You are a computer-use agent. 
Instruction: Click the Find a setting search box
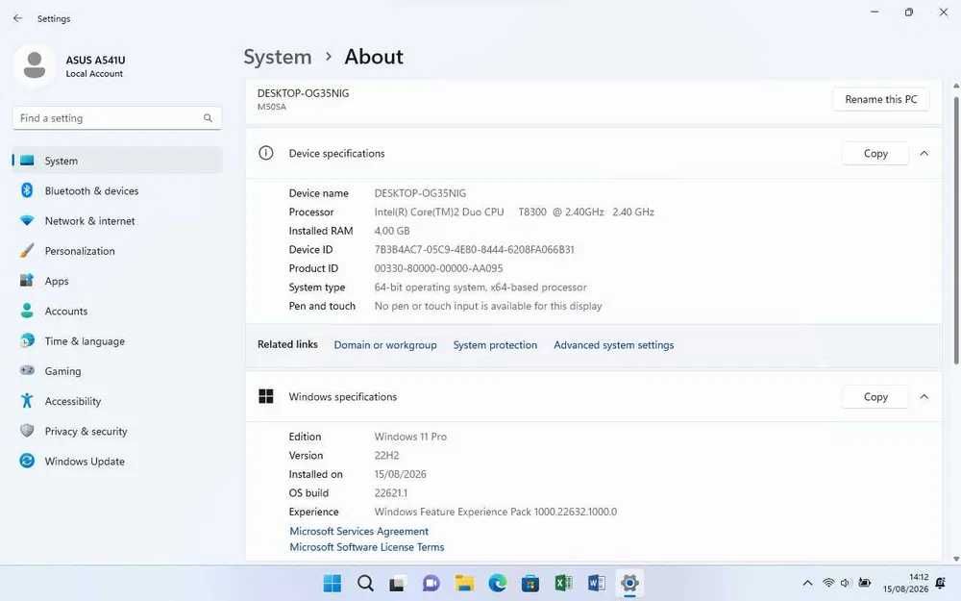(x=116, y=117)
